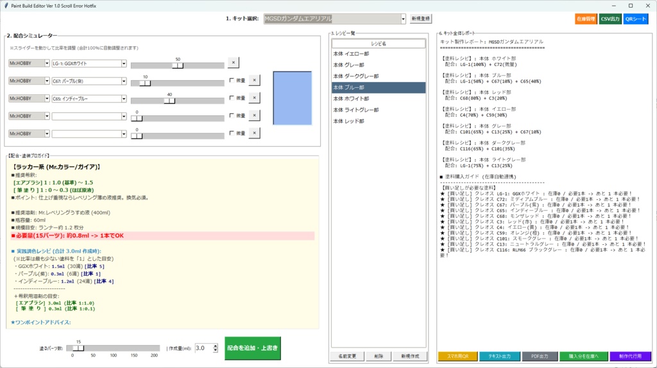Select recipe 本体 ライトグレー部
Screen dimensions: 657x368
coord(379,110)
